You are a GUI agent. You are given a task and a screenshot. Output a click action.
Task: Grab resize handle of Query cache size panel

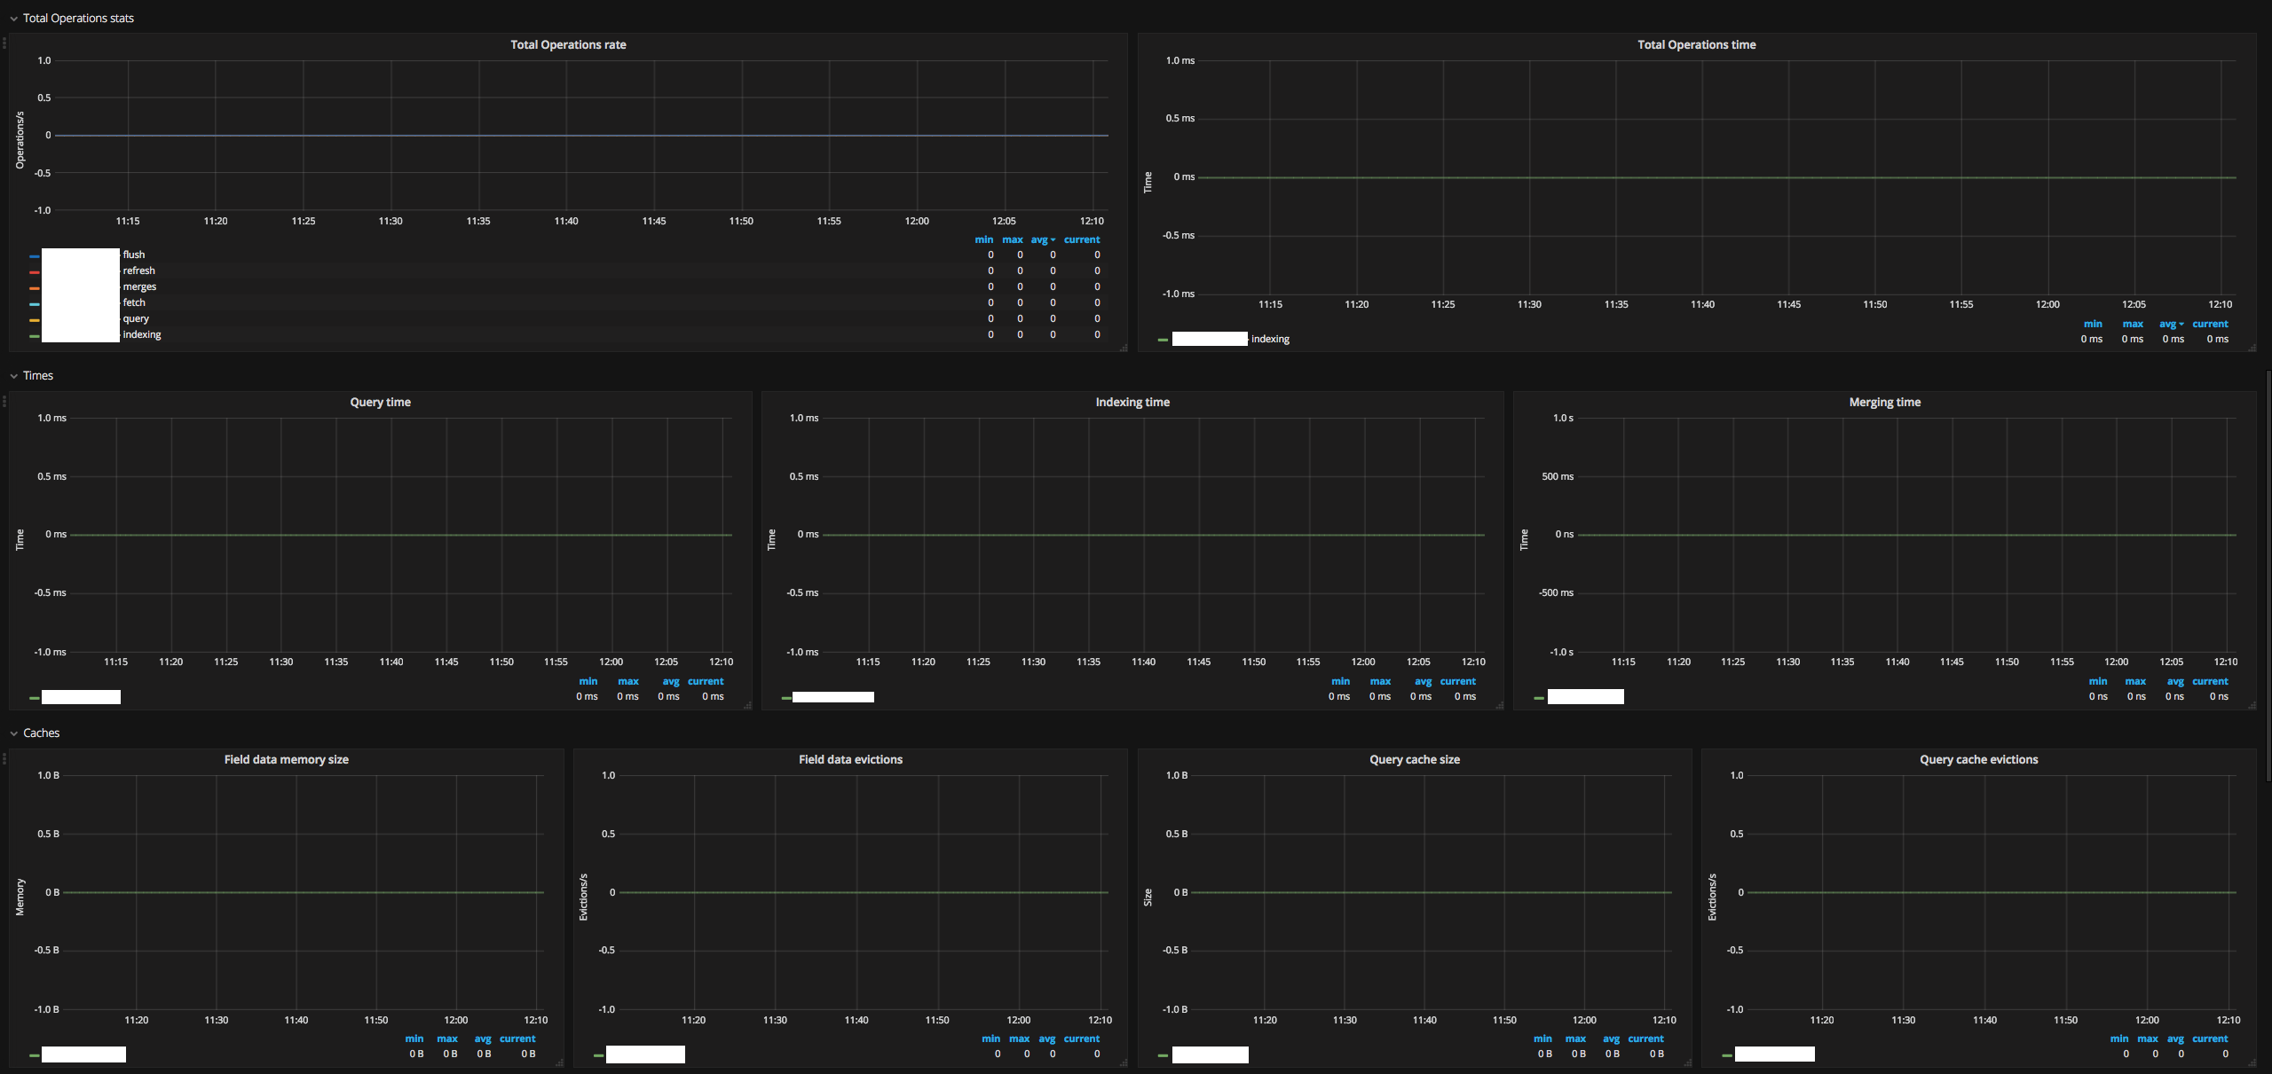pos(1687,1062)
